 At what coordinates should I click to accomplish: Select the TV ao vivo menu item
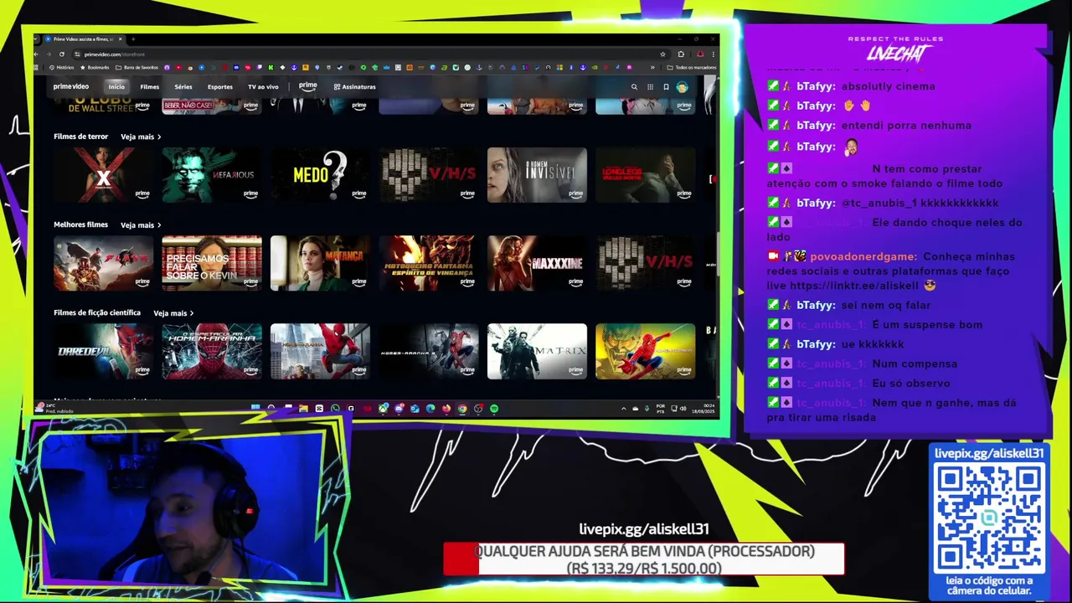263,86
